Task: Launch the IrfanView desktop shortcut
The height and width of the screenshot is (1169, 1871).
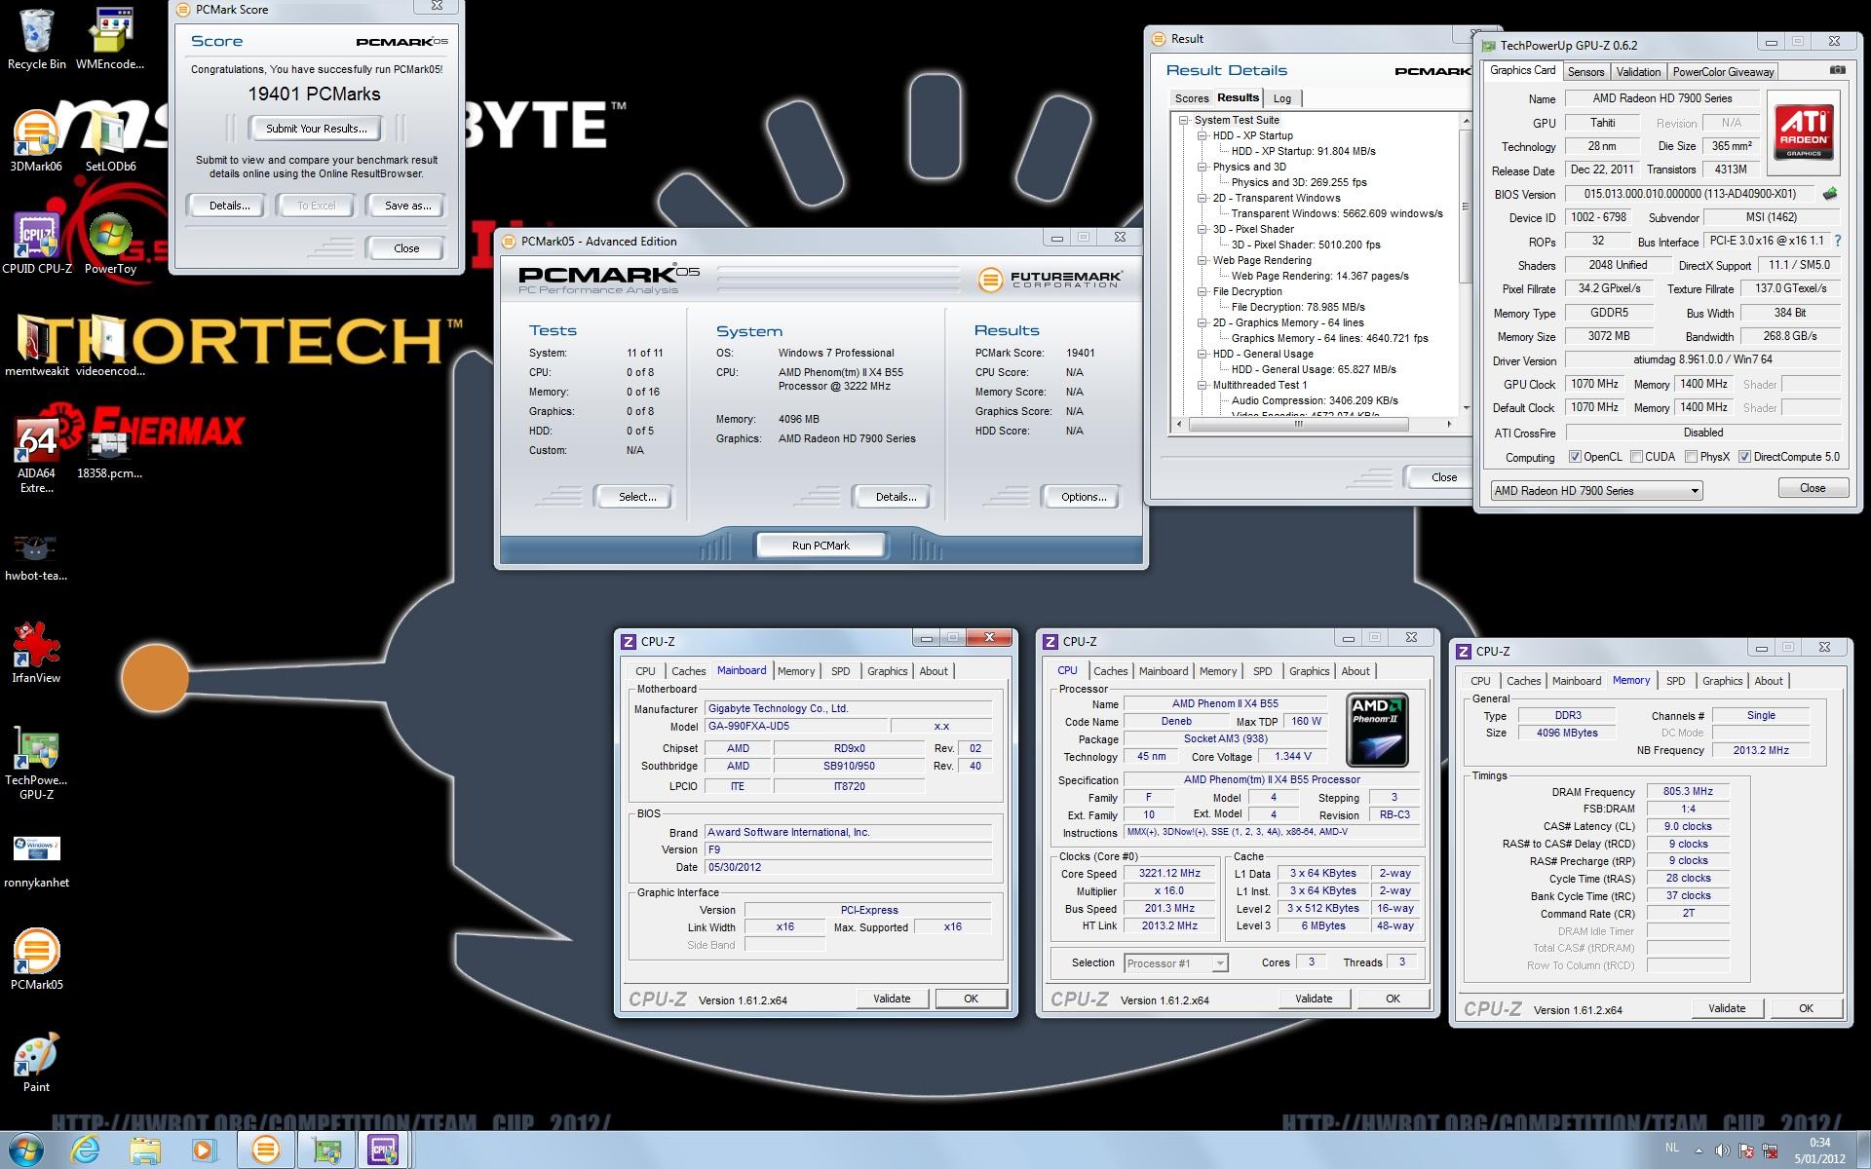Action: point(36,653)
